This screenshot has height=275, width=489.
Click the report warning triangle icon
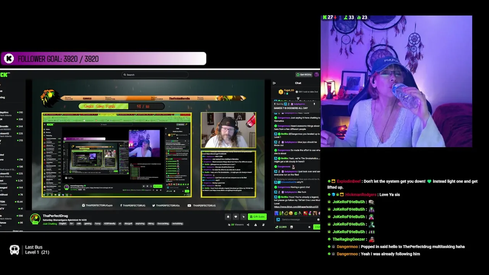point(256,225)
